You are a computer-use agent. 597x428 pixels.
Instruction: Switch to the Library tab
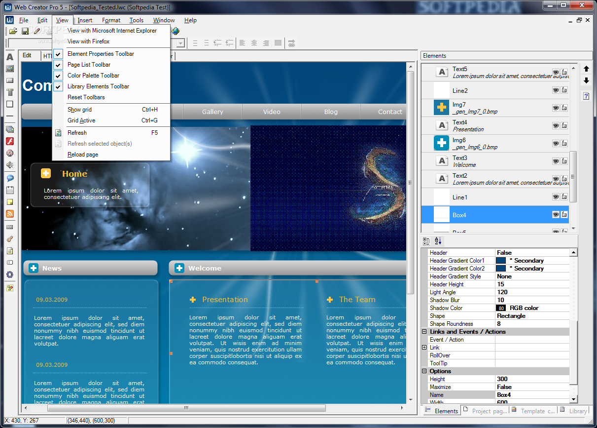coord(574,411)
